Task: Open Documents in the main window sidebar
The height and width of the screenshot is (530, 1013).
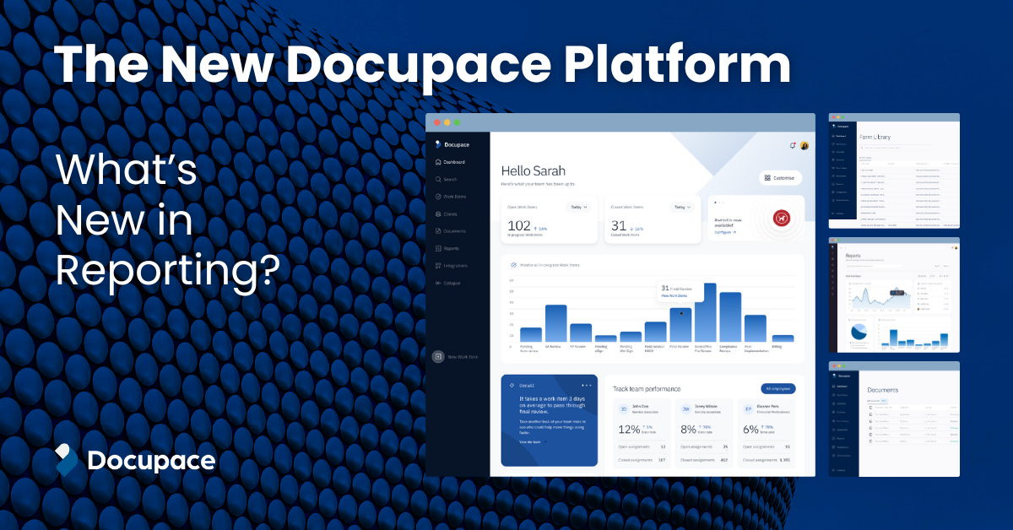Action: (450, 231)
